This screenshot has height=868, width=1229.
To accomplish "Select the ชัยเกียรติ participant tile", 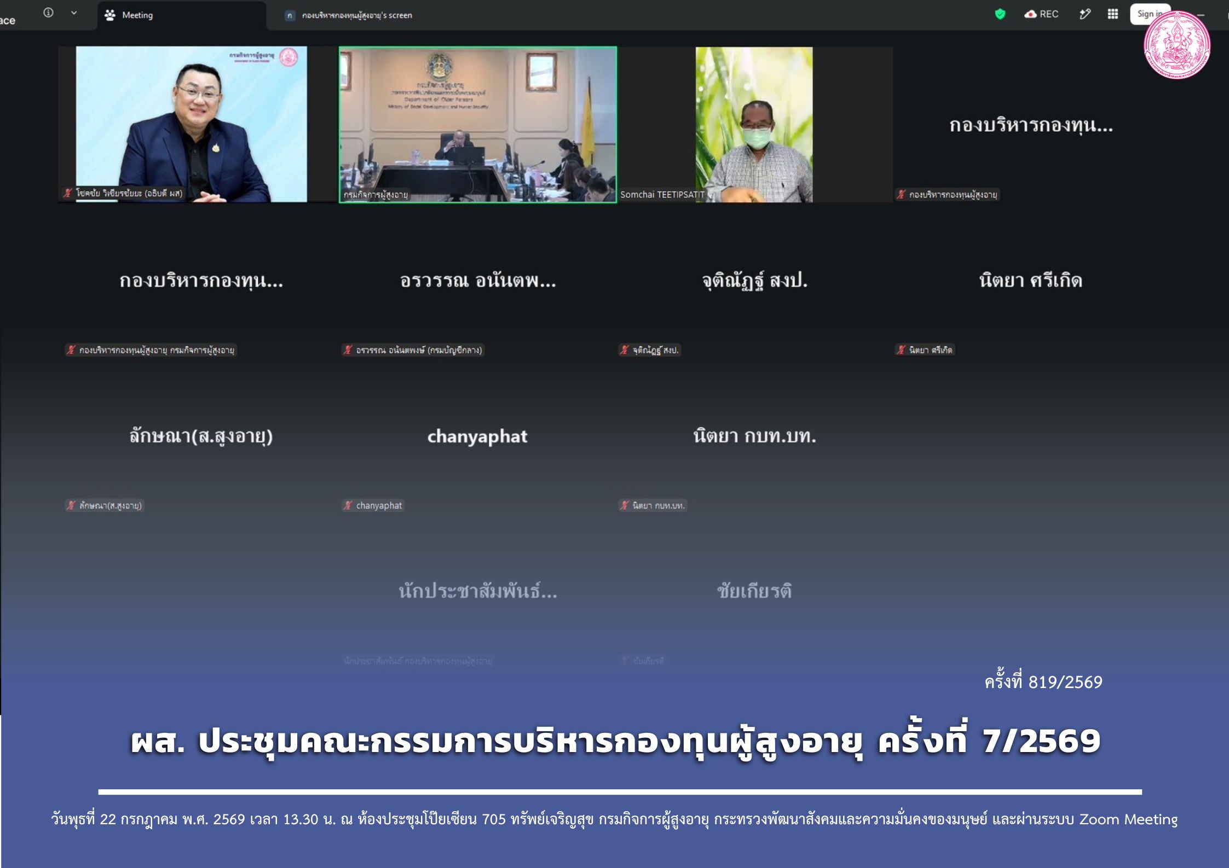I will point(754,591).
